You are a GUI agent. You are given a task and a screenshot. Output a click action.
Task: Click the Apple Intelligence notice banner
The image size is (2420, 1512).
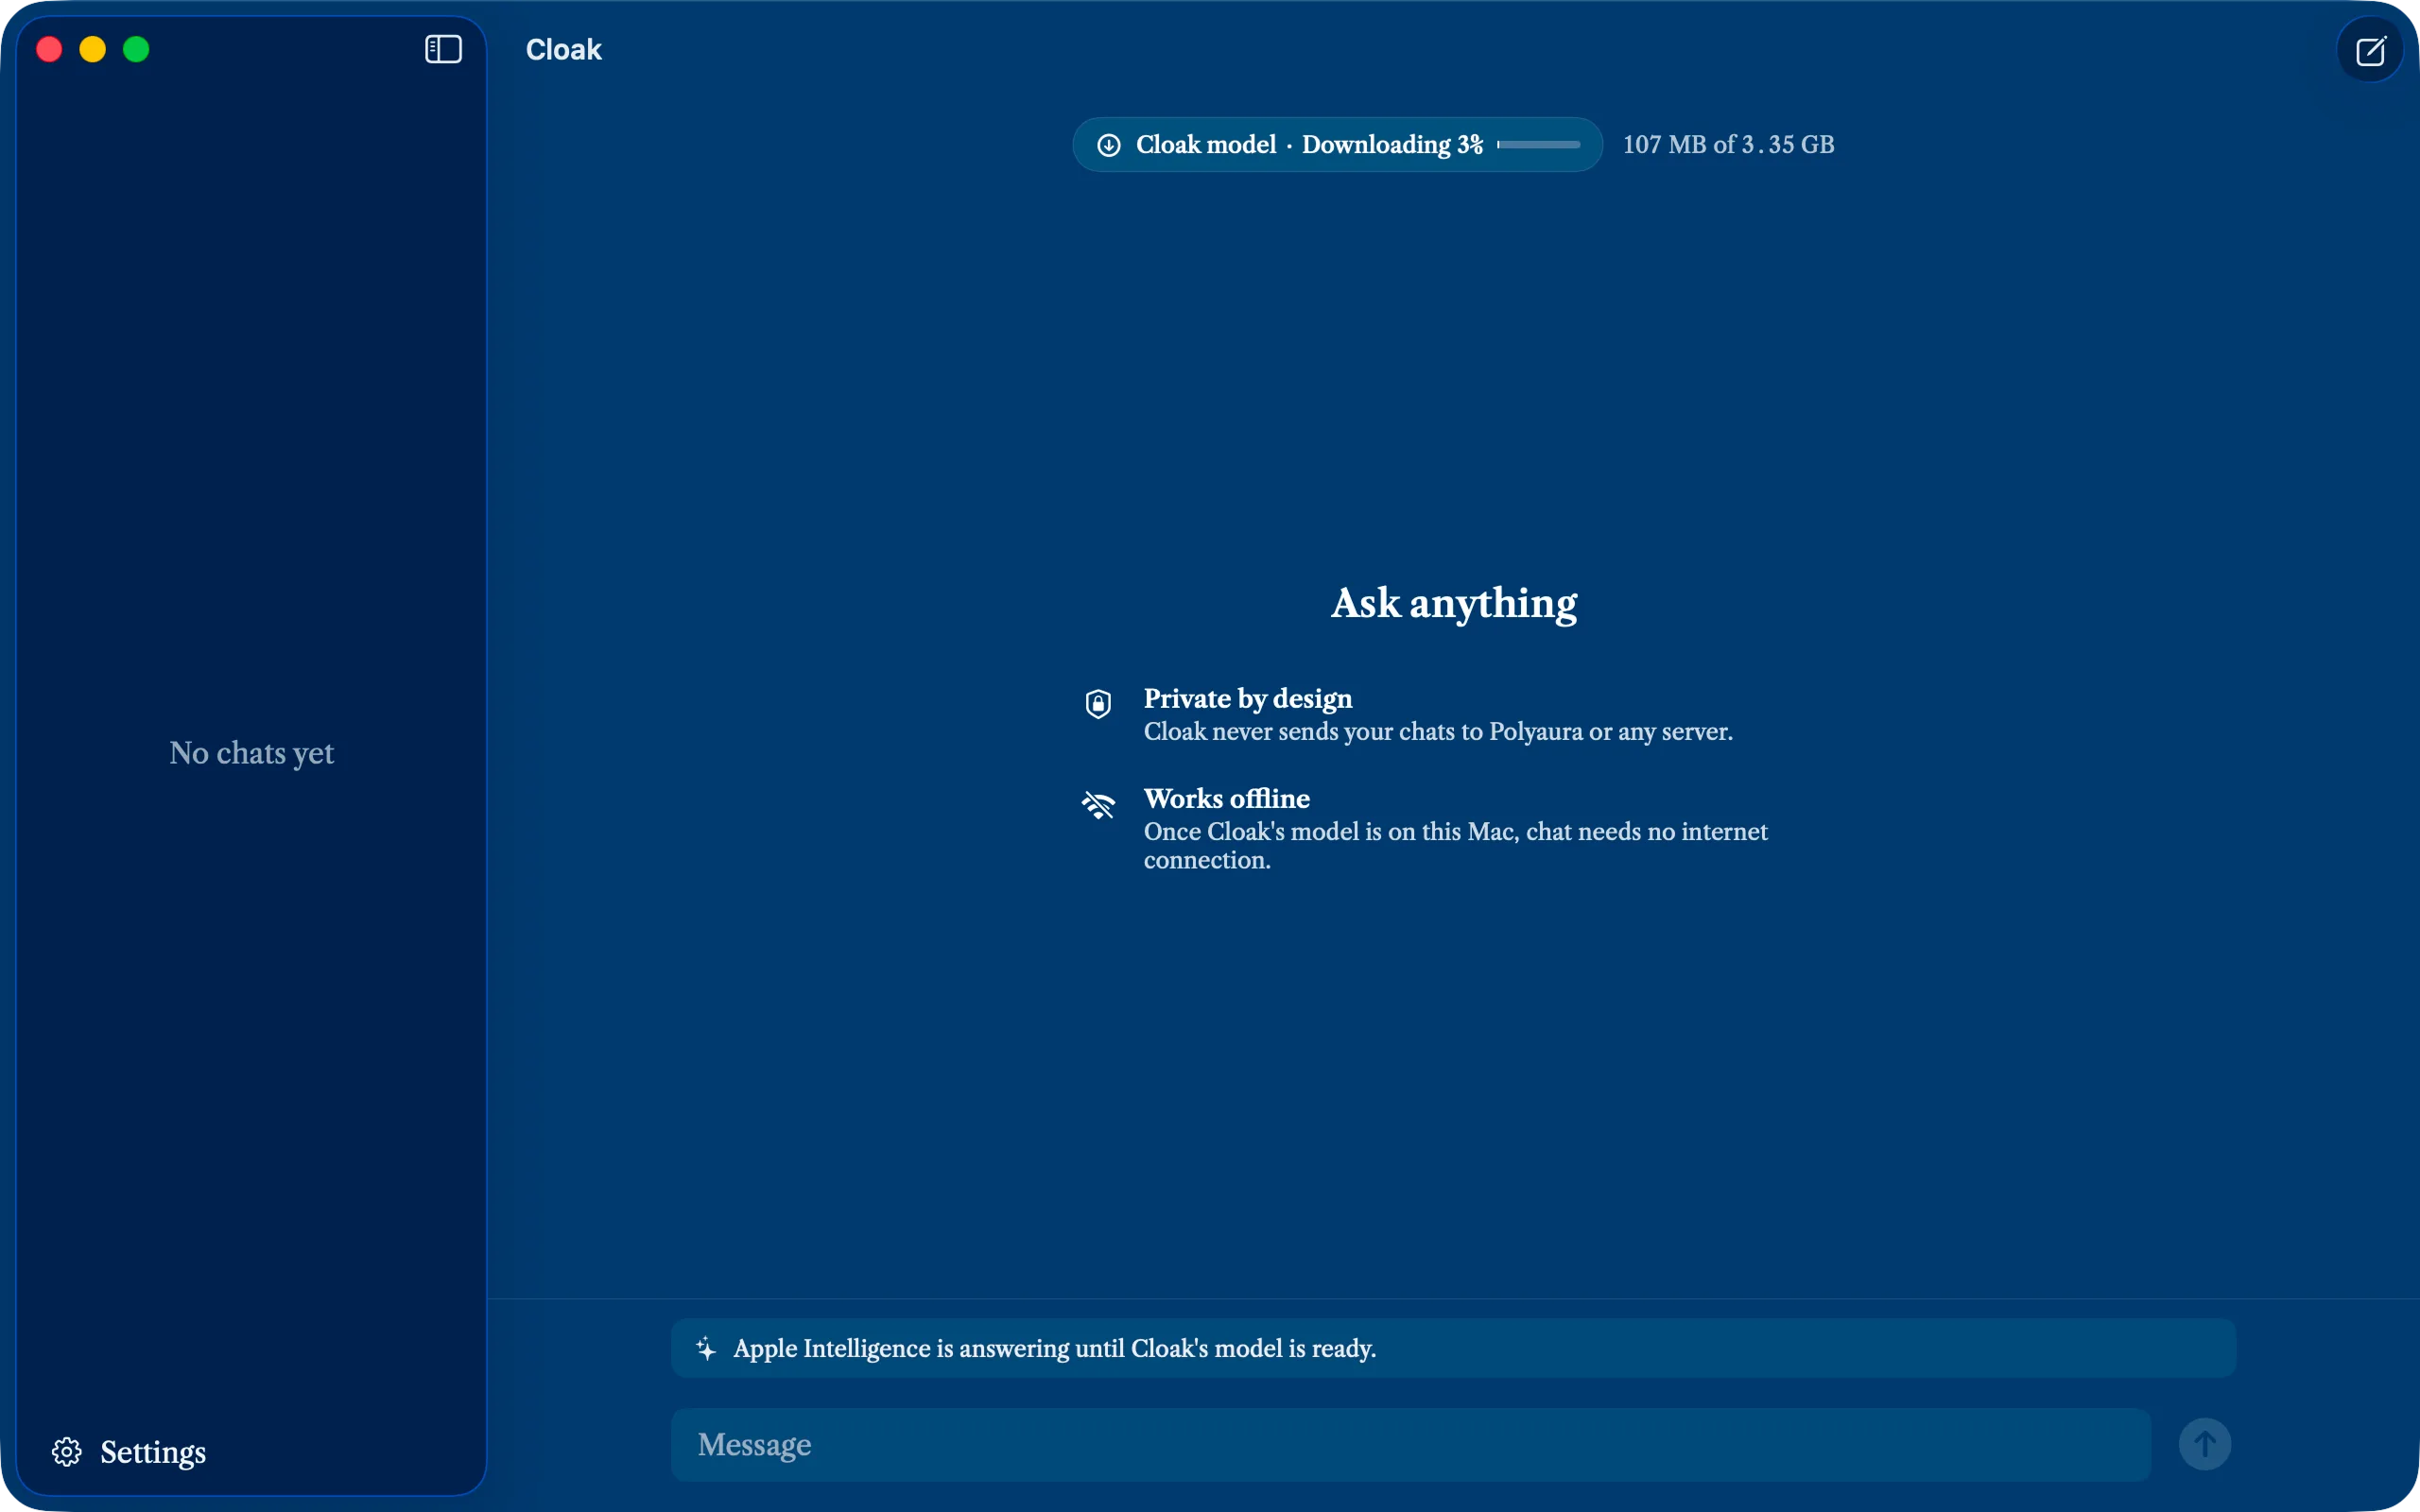point(1453,1348)
